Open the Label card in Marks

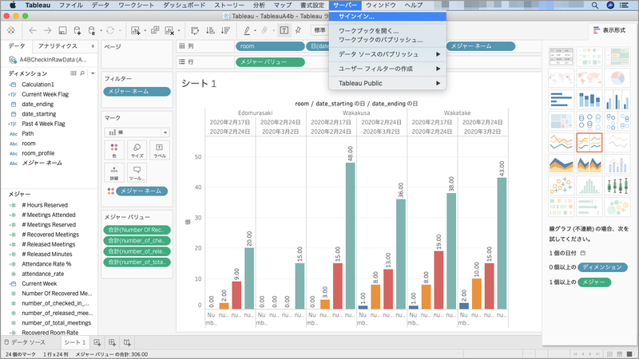(159, 150)
